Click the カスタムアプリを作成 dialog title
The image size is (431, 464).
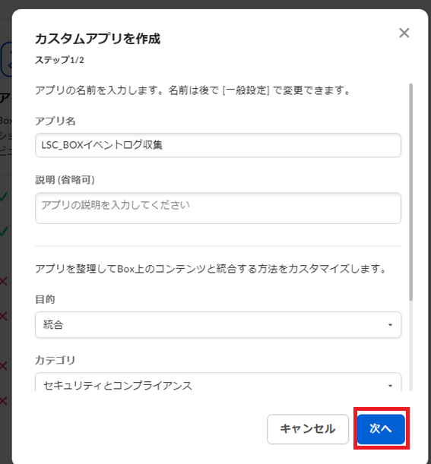pos(98,39)
